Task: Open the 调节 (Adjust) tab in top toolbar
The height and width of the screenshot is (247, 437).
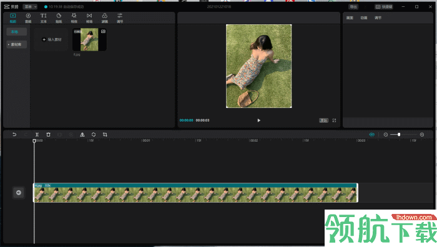Action: tap(120, 18)
